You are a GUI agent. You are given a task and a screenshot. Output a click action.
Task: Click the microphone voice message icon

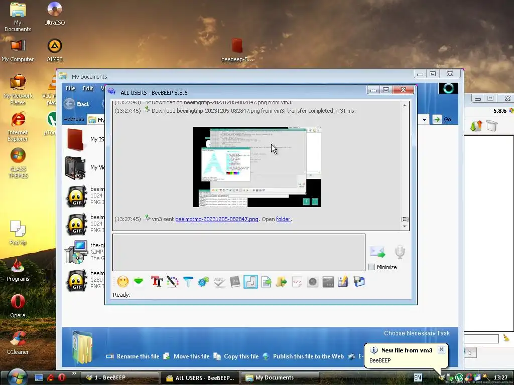[x=400, y=252]
